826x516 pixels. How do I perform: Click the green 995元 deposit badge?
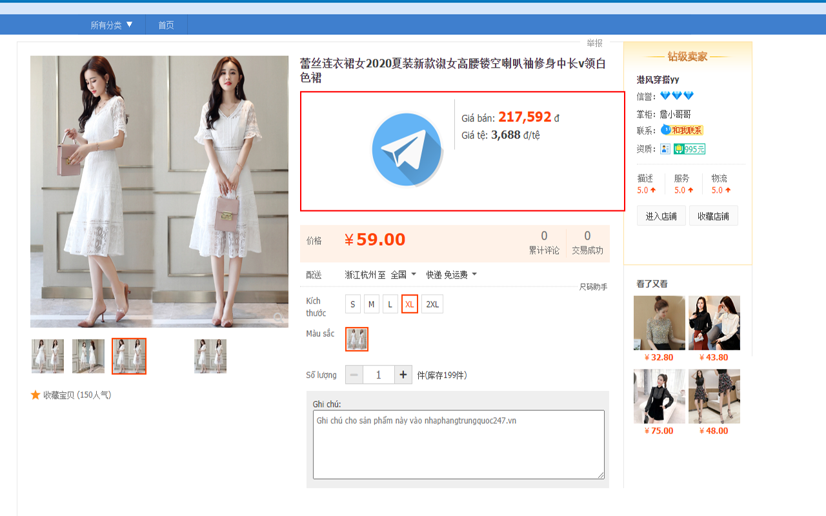tap(689, 149)
